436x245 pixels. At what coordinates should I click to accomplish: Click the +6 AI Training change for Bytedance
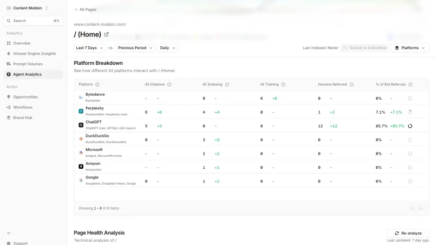pos(275,99)
